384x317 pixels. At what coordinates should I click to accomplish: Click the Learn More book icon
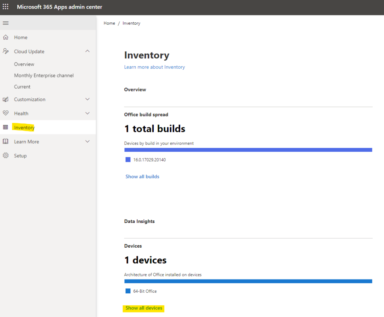(6, 142)
